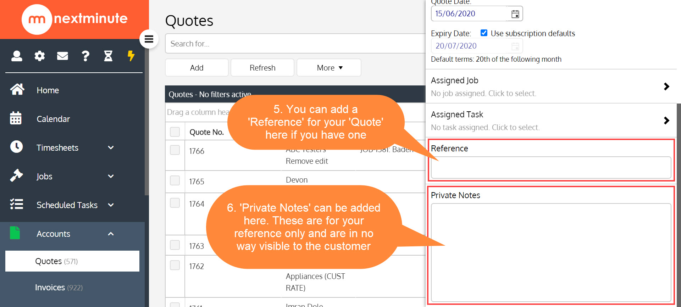Select checkbox for quote 1766

(x=175, y=150)
